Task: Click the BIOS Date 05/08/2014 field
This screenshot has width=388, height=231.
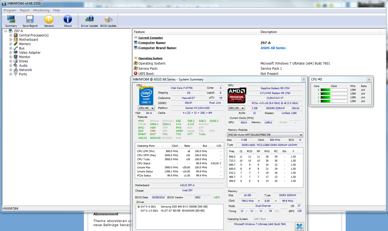Action: pyautogui.click(x=158, y=197)
